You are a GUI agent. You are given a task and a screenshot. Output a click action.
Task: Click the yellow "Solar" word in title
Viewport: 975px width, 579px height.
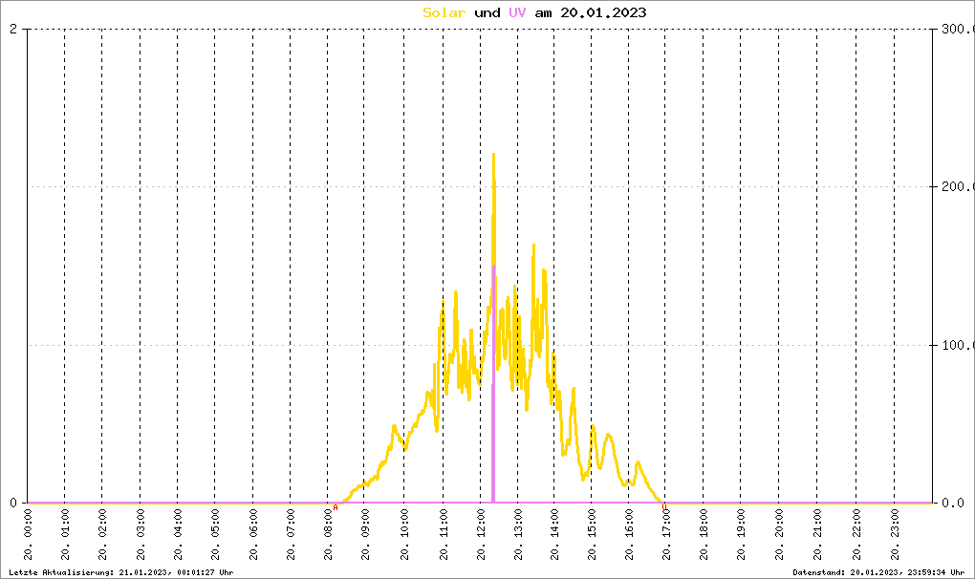(444, 12)
